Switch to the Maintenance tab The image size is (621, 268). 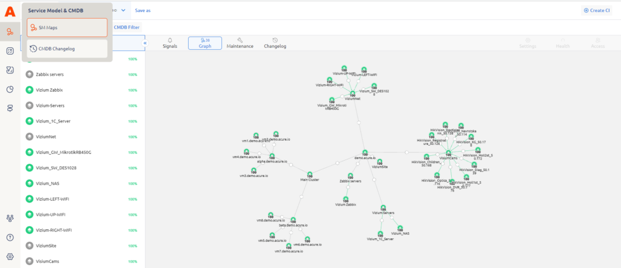(240, 43)
